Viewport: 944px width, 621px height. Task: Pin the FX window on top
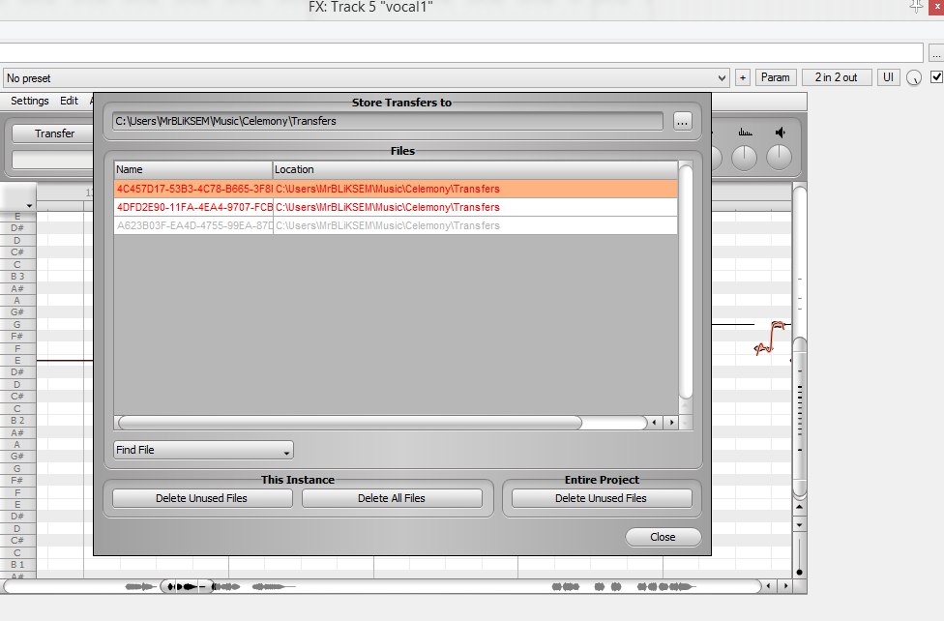click(915, 6)
